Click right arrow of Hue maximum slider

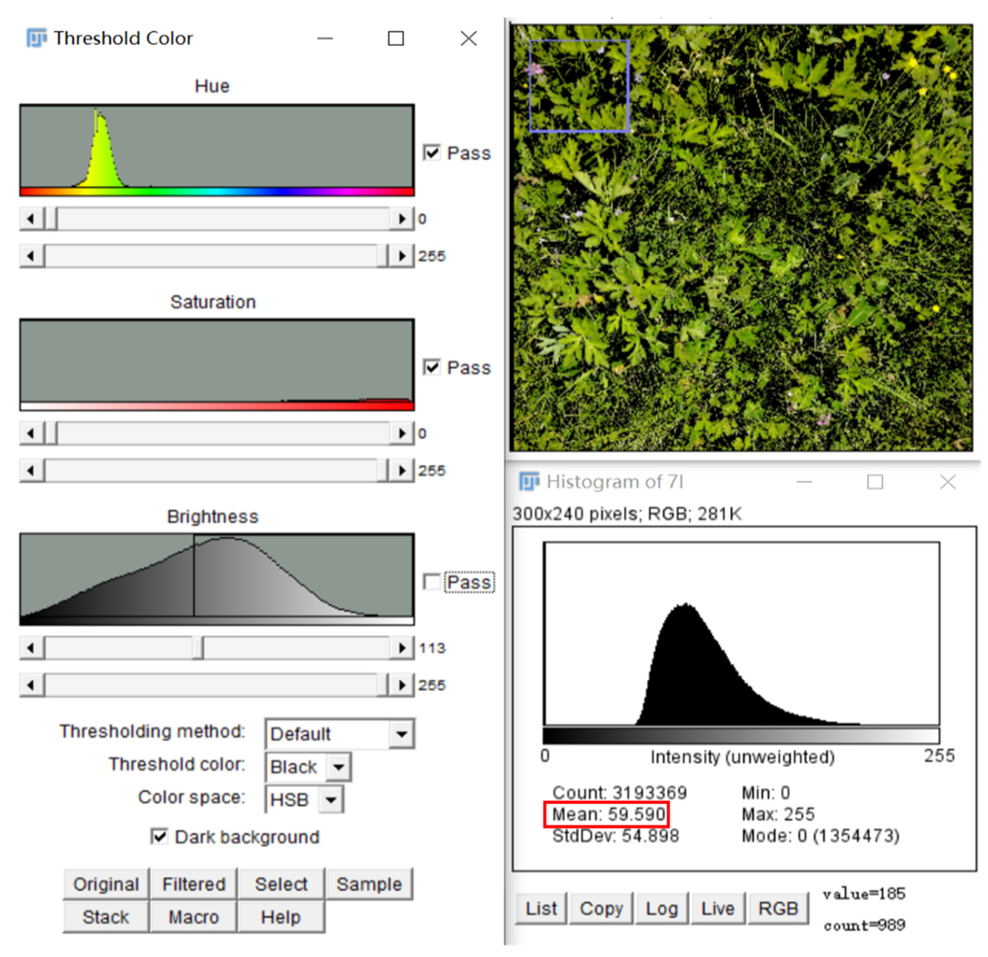pos(402,255)
